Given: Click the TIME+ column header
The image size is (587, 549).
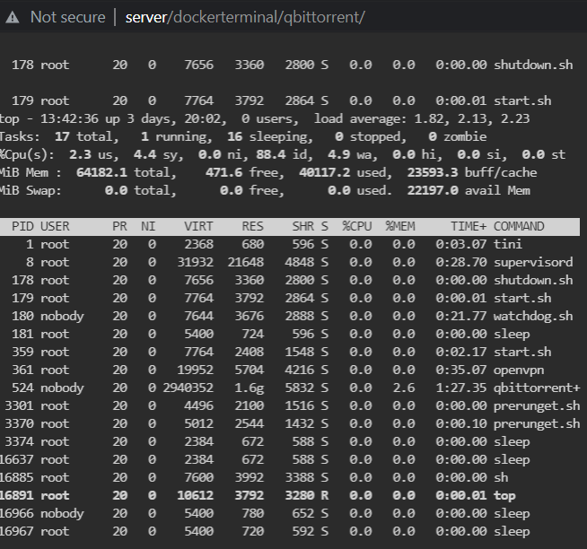Looking at the screenshot, I should pos(469,226).
